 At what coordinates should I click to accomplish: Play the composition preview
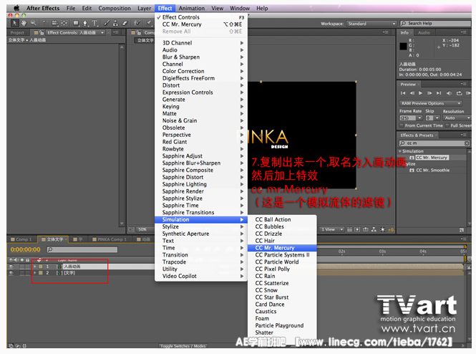[x=420, y=93]
